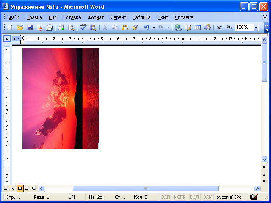Click the horizontal scrollbar thumb
Image resolution: width=271 pixels, height=203 pixels.
[146, 188]
